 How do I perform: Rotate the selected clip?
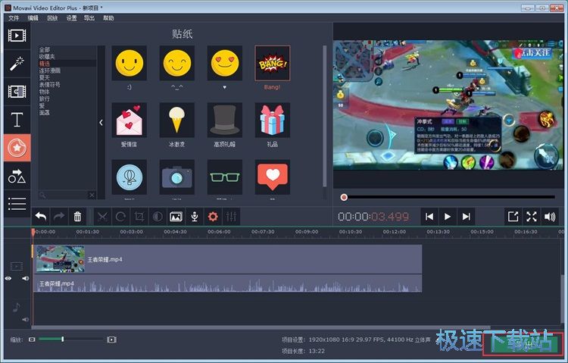point(120,217)
